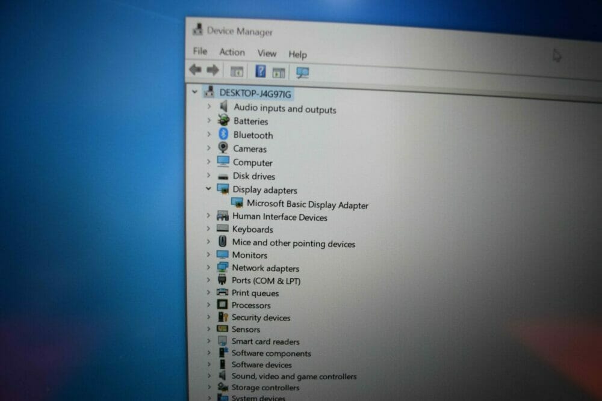Click the Network adapters icon
Screen dimensions: 602x401
coord(222,267)
